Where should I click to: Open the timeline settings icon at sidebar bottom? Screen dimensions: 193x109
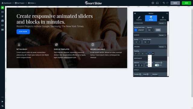(x=2, y=106)
